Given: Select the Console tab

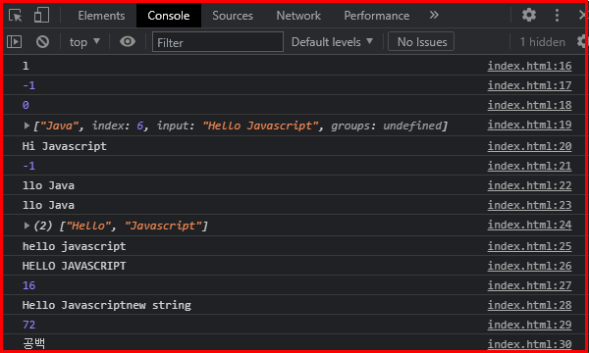Looking at the screenshot, I should (169, 16).
